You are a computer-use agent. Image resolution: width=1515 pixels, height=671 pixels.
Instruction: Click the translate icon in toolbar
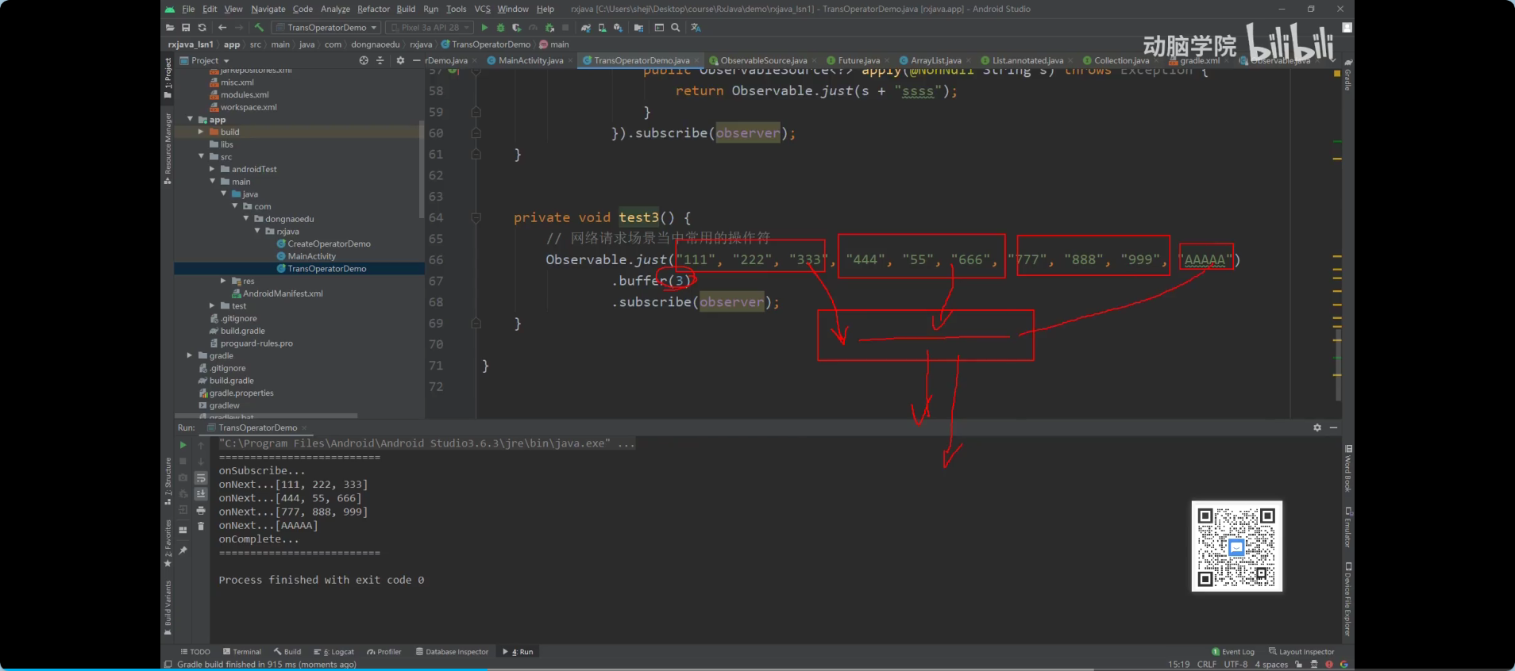(x=696, y=28)
